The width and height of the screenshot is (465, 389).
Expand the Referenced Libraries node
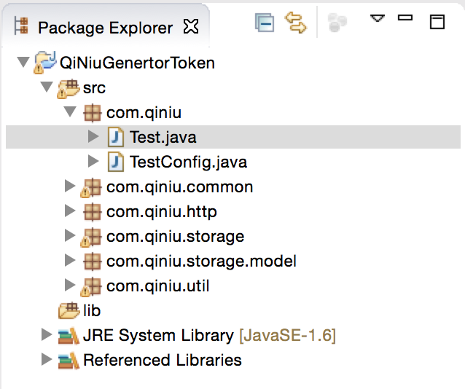pyautogui.click(x=47, y=359)
